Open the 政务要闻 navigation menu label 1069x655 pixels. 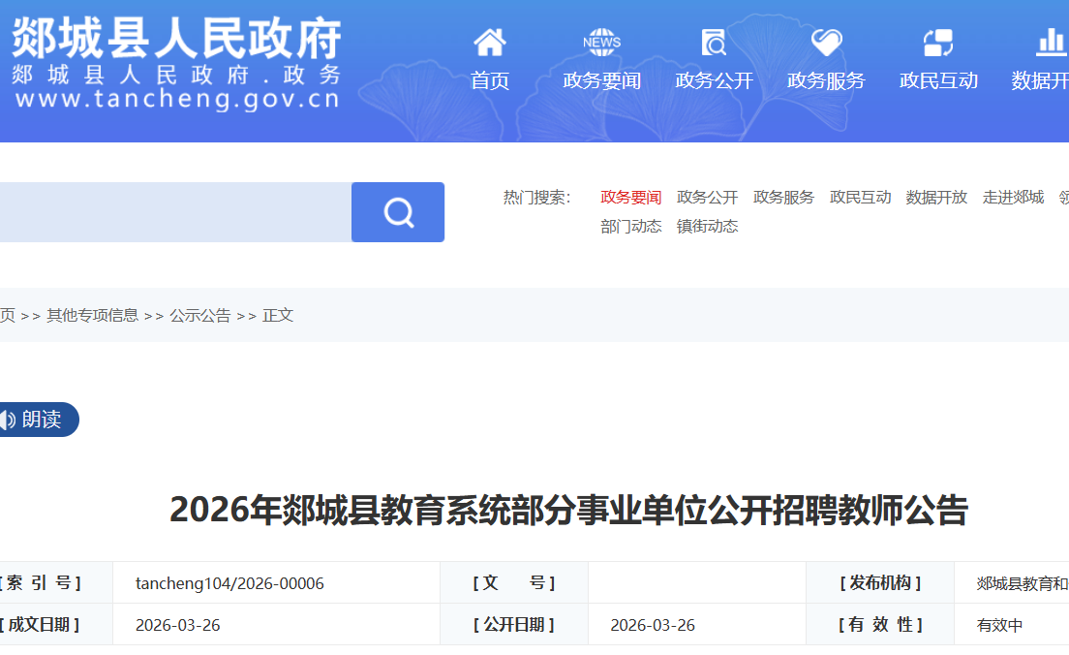[x=601, y=81]
